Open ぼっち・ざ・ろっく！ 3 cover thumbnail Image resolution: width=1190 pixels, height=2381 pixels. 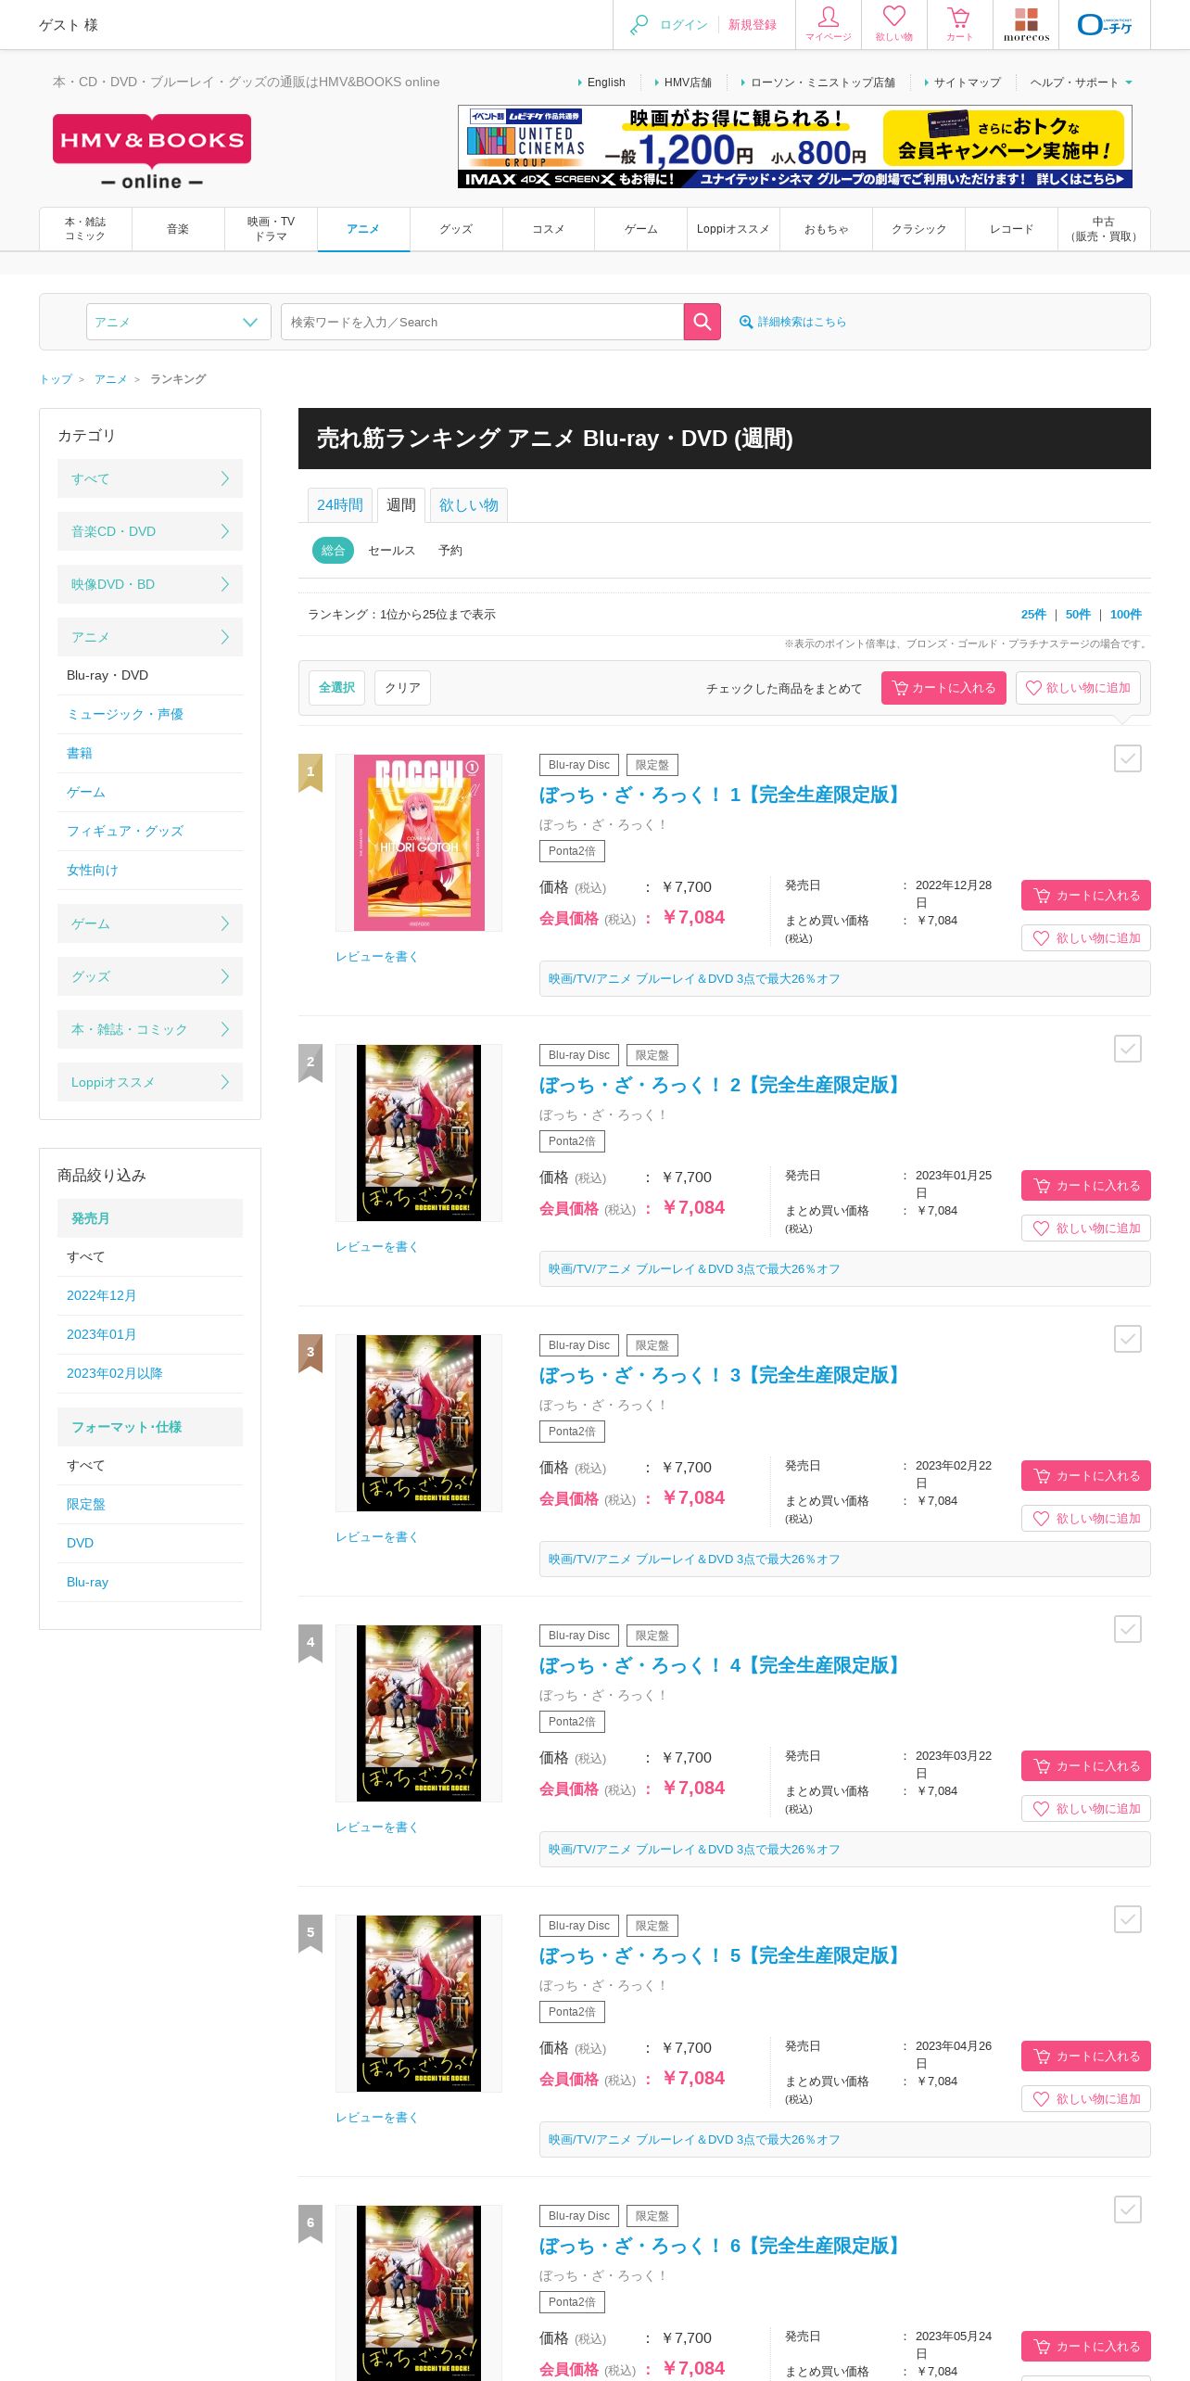coord(419,1423)
